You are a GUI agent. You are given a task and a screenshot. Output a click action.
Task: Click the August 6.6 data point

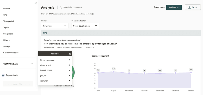(113, 72)
